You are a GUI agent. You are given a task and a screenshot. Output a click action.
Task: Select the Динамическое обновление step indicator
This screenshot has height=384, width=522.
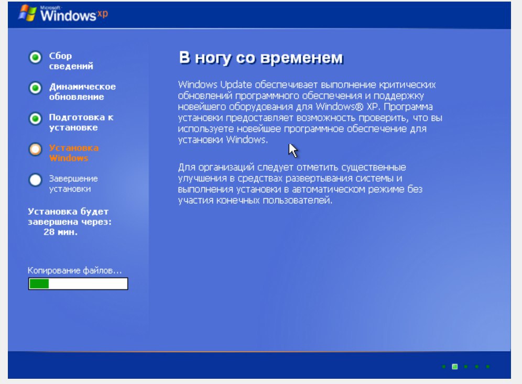[x=35, y=88]
